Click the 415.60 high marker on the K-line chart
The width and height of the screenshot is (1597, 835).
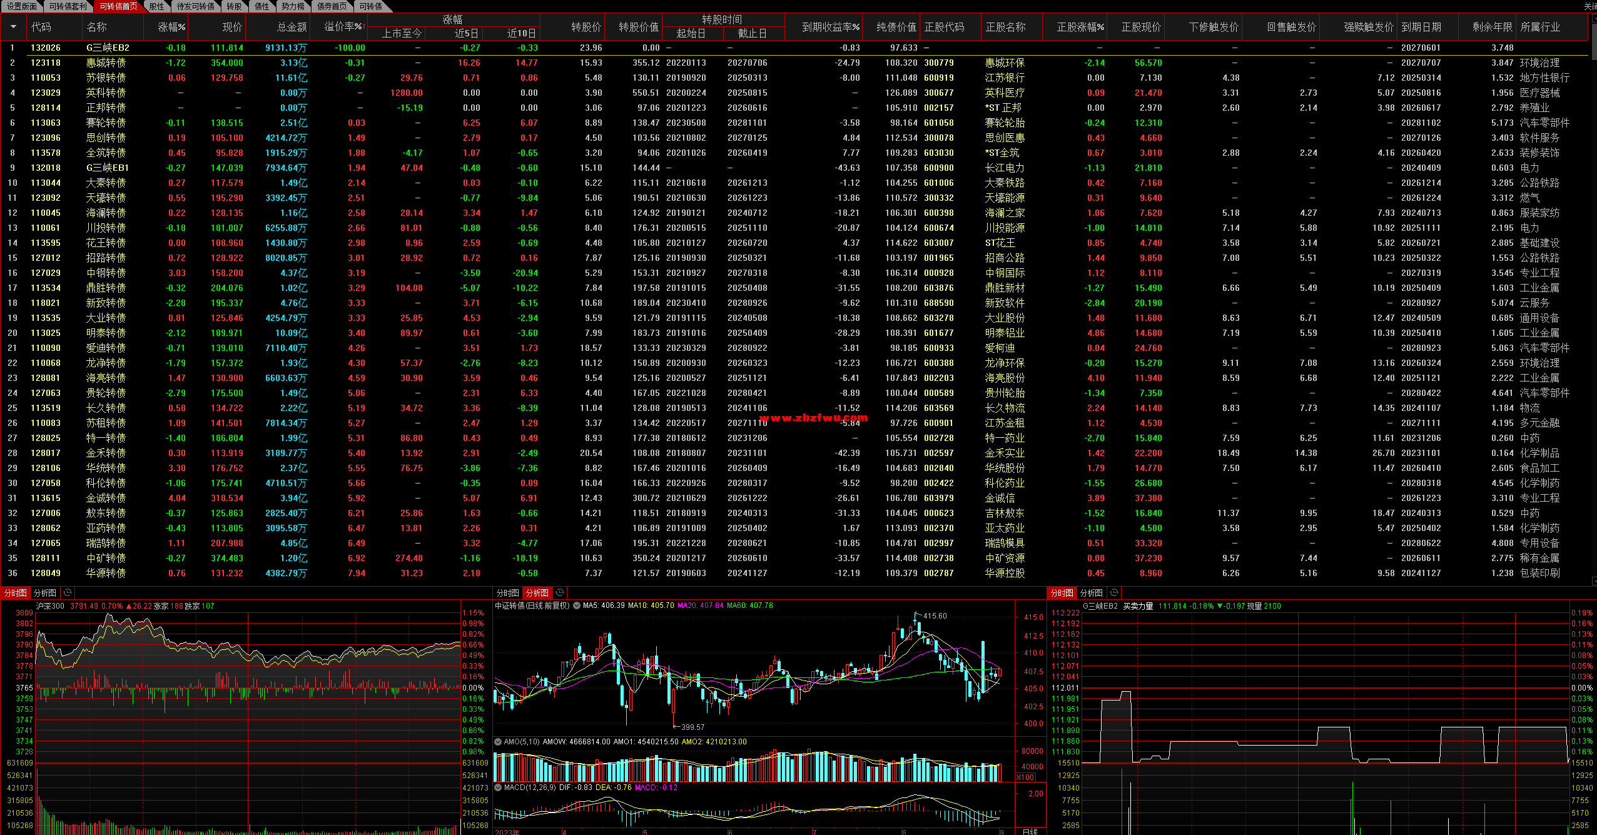(x=935, y=616)
